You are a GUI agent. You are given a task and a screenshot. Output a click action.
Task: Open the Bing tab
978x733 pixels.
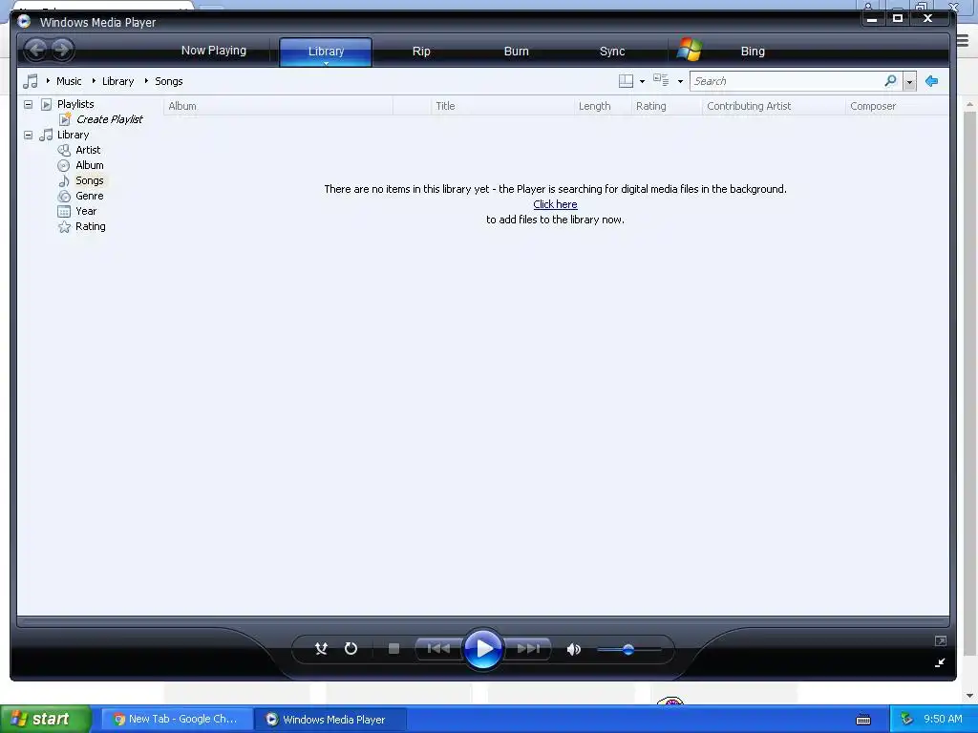point(753,52)
